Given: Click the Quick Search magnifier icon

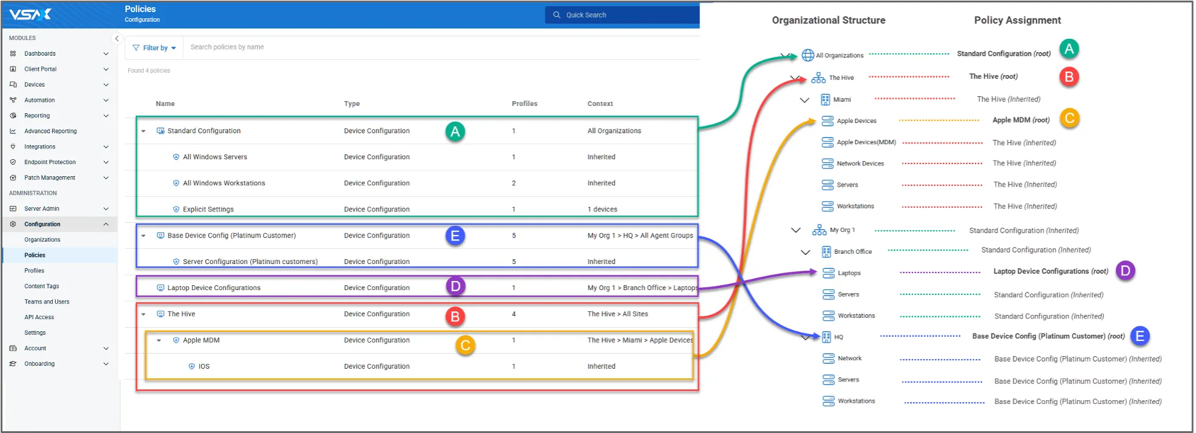Looking at the screenshot, I should (557, 15).
